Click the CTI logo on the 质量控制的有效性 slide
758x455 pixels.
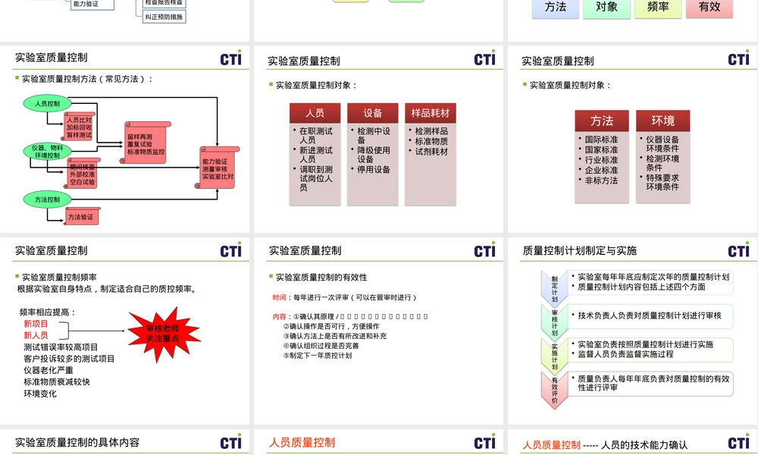[484, 250]
